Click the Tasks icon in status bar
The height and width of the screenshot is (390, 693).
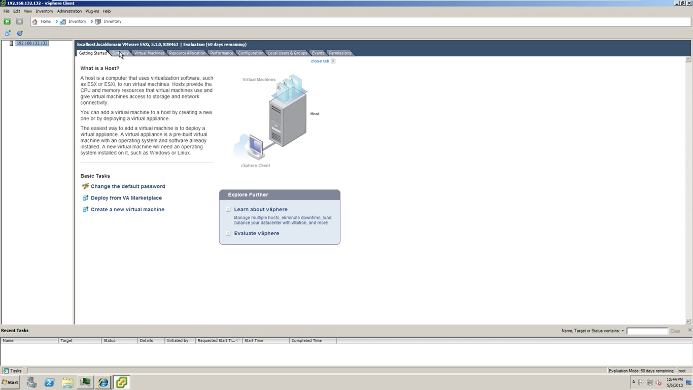pos(6,371)
